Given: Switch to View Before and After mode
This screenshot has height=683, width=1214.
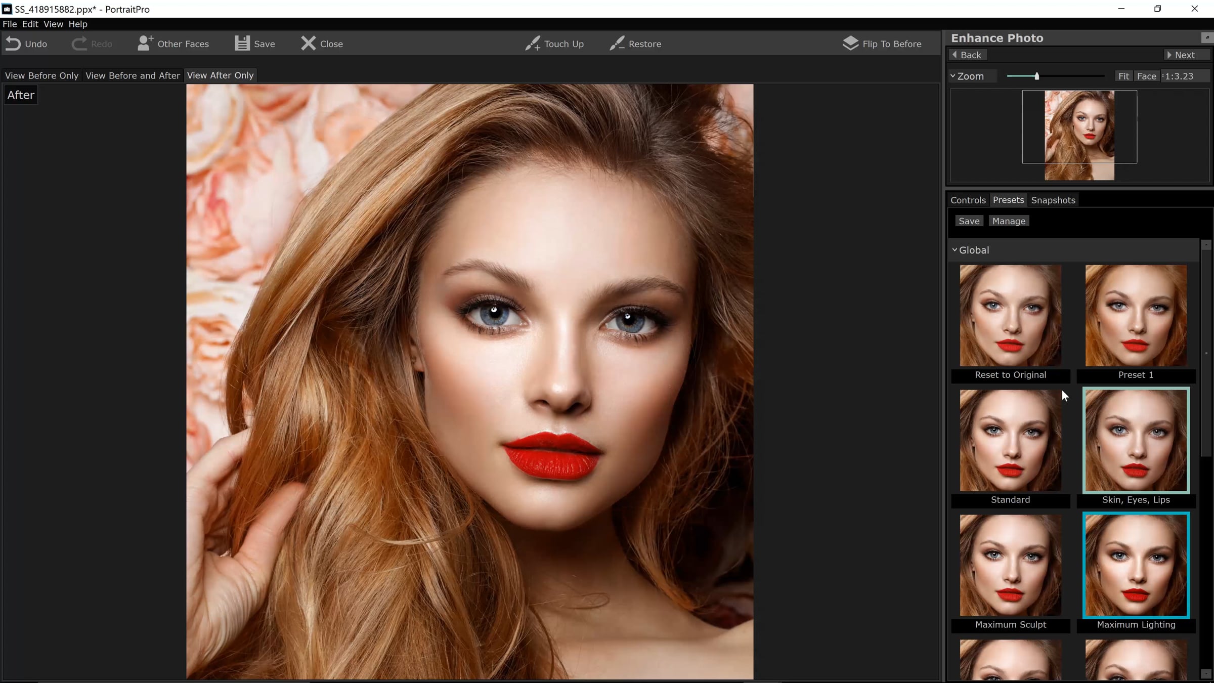Looking at the screenshot, I should tap(133, 75).
